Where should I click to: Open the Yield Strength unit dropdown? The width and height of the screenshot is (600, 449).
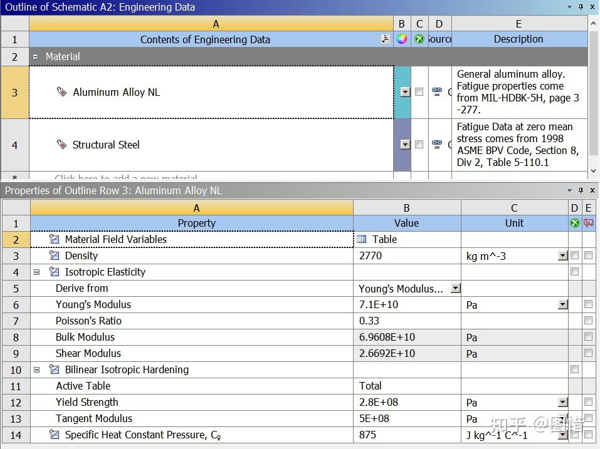pyautogui.click(x=563, y=402)
